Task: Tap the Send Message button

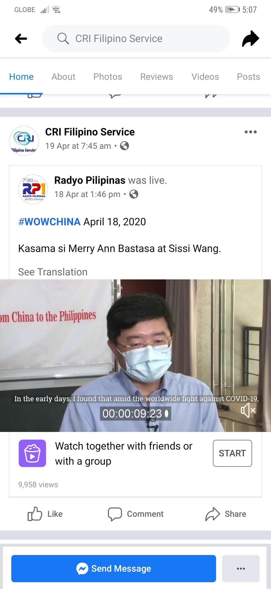Action: [114, 569]
